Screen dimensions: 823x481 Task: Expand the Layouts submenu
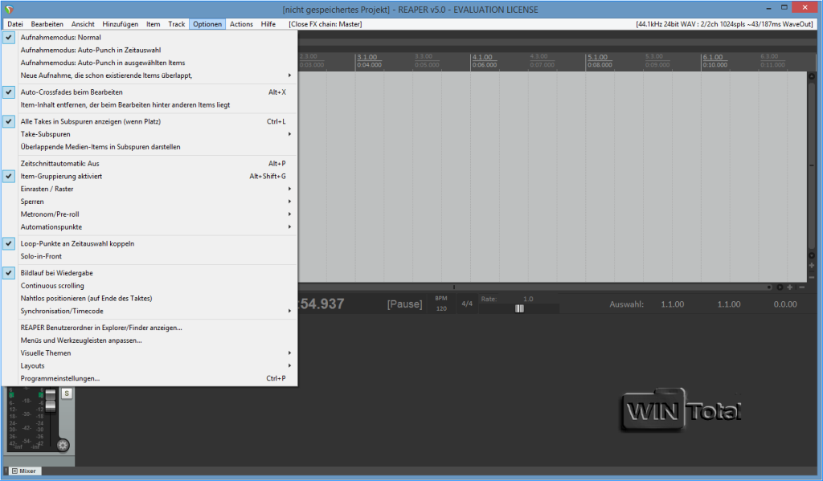click(x=149, y=365)
